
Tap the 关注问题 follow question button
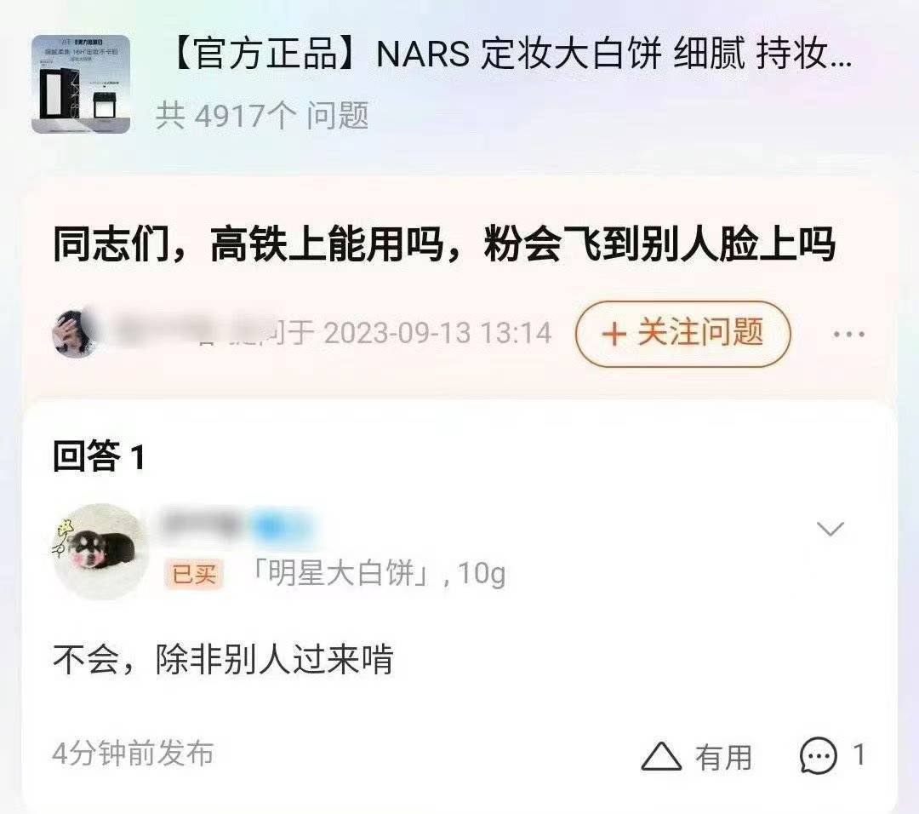(x=682, y=334)
